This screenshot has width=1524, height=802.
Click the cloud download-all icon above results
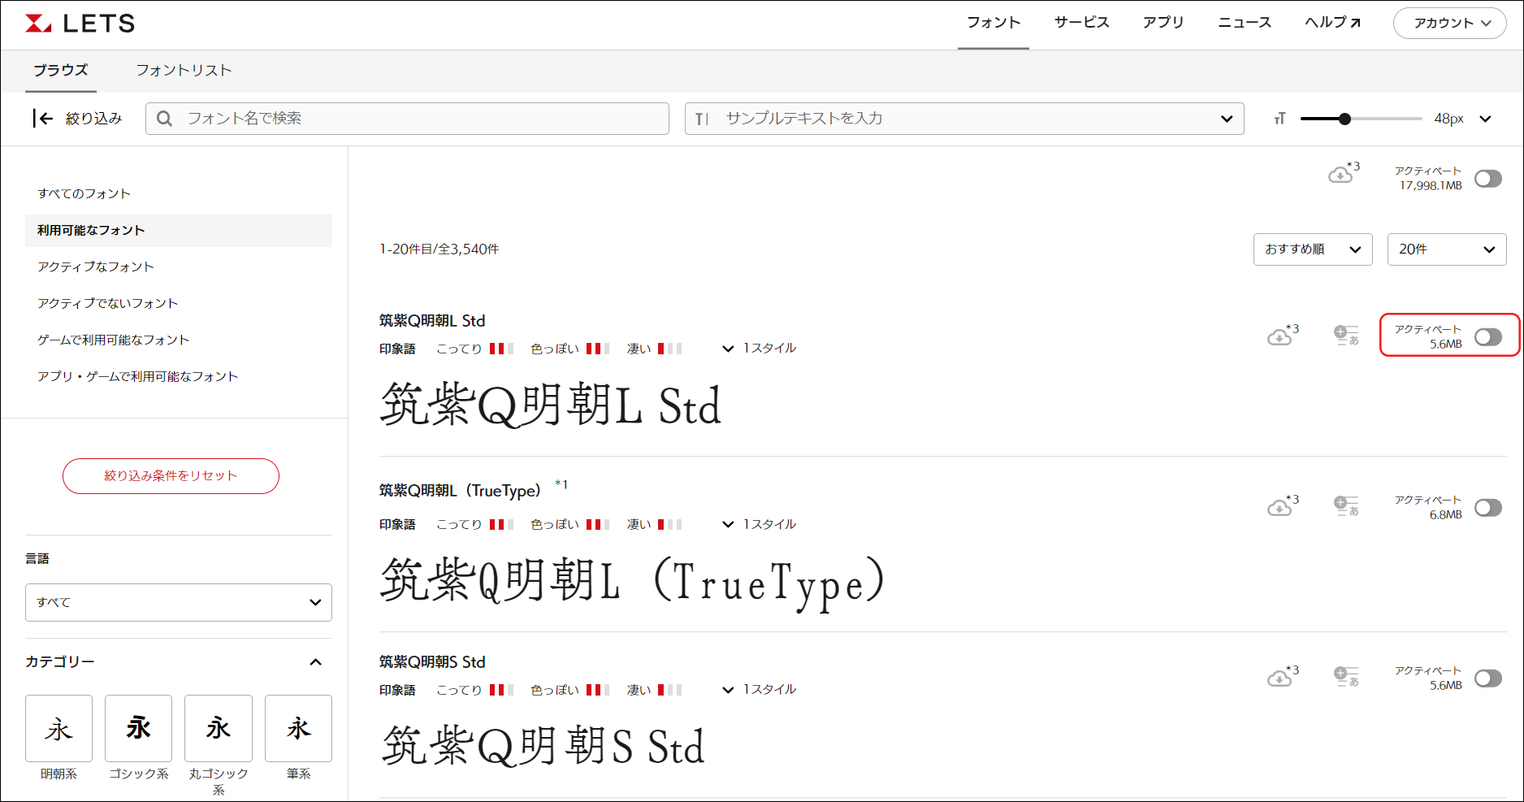click(x=1341, y=174)
